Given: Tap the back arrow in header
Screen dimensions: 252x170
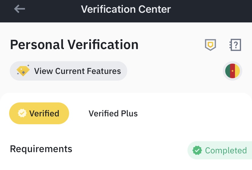Looking at the screenshot, I should coord(19,9).
